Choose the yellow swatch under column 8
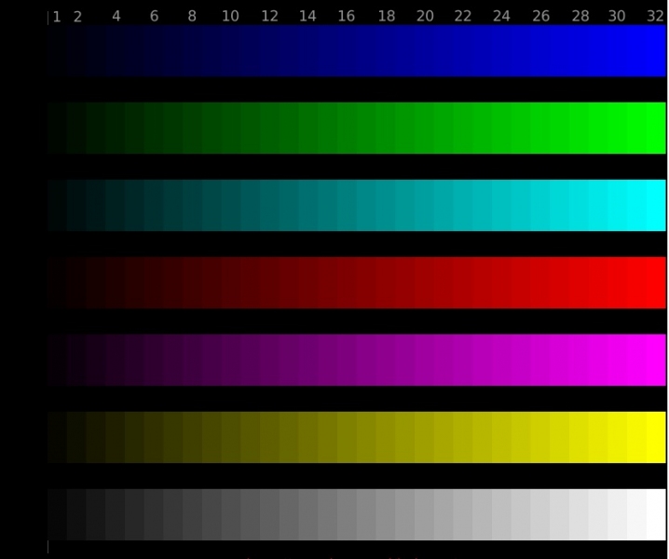The image size is (669, 559). 192,437
